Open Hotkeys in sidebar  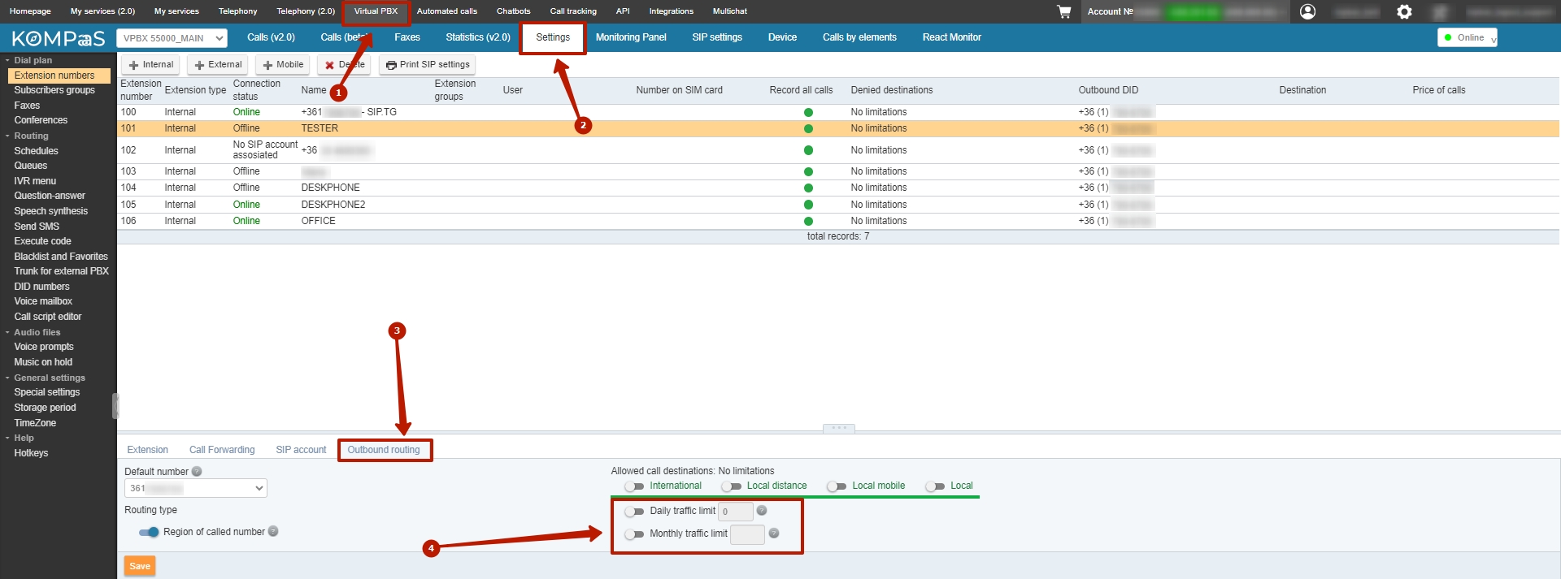[31, 453]
